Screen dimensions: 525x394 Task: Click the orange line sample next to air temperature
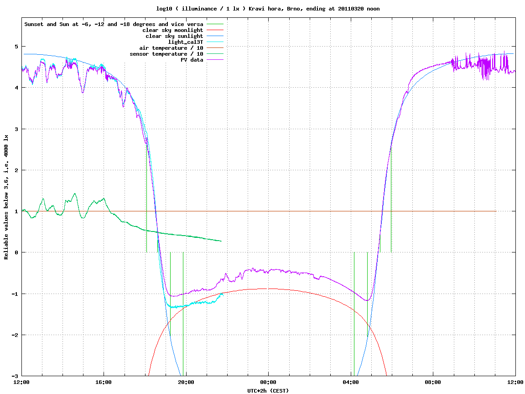[215, 48]
